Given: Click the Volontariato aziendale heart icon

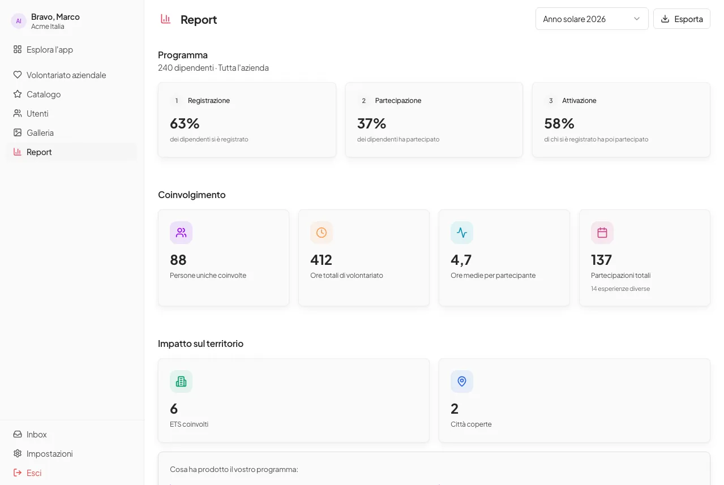Looking at the screenshot, I should (18, 75).
